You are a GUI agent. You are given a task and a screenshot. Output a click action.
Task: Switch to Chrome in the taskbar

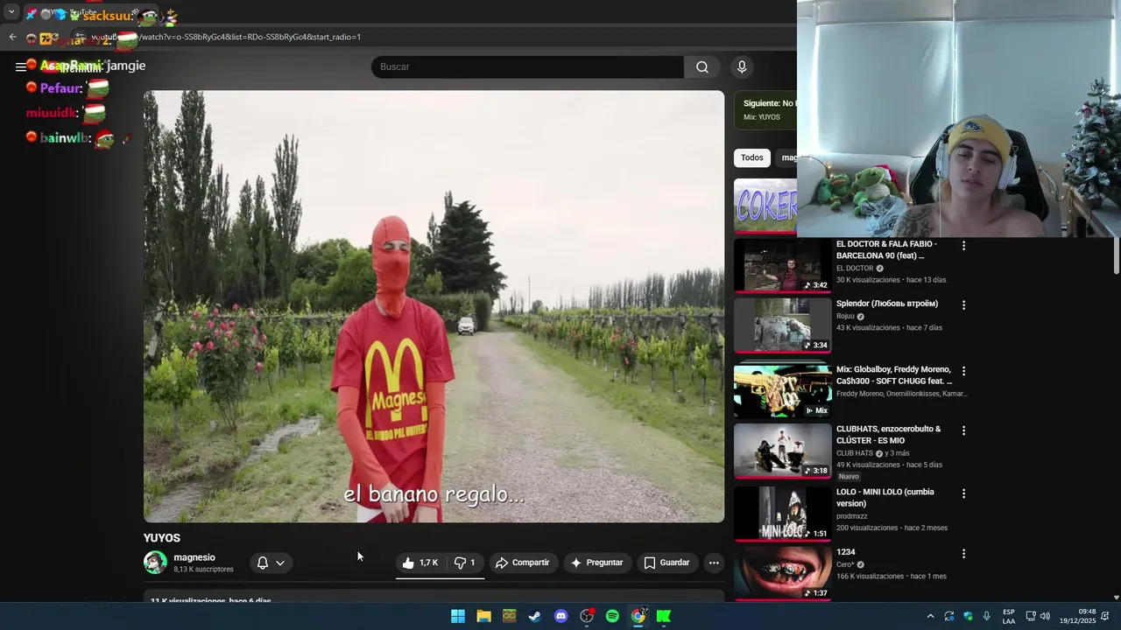[x=638, y=616]
